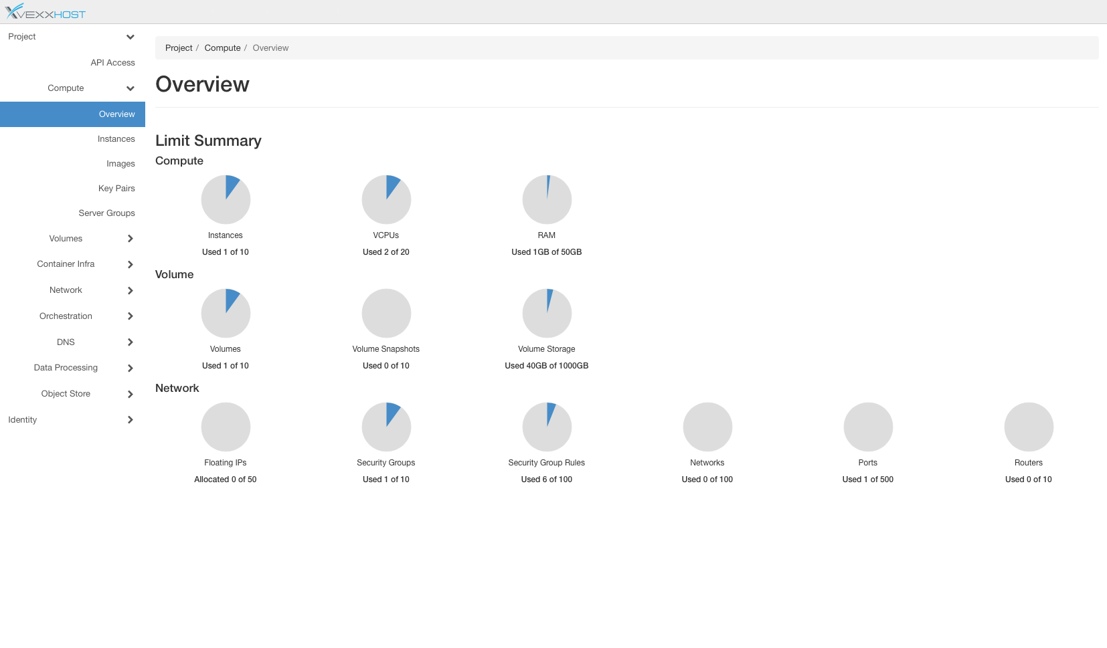Collapse the Compute section chevron
This screenshot has width=1107, height=648.
(131, 88)
